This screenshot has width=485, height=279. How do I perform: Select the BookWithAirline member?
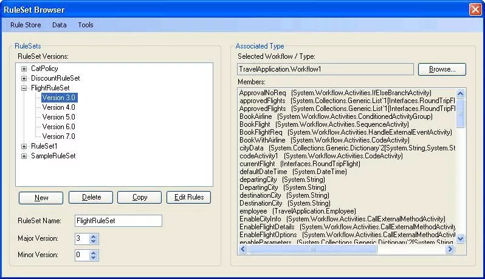click(x=325, y=140)
